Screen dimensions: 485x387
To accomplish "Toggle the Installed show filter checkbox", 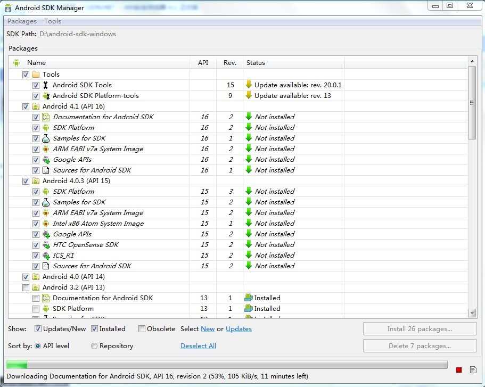I will pyautogui.click(x=94, y=329).
